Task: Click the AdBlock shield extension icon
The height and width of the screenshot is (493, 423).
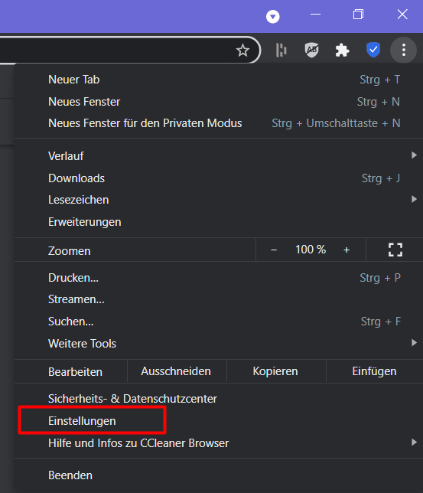Action: coord(312,50)
